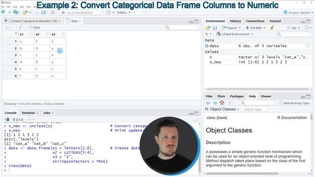Screen dimensions: 315x177
Task: Go to Help home icon
Action: click(x=222, y=103)
